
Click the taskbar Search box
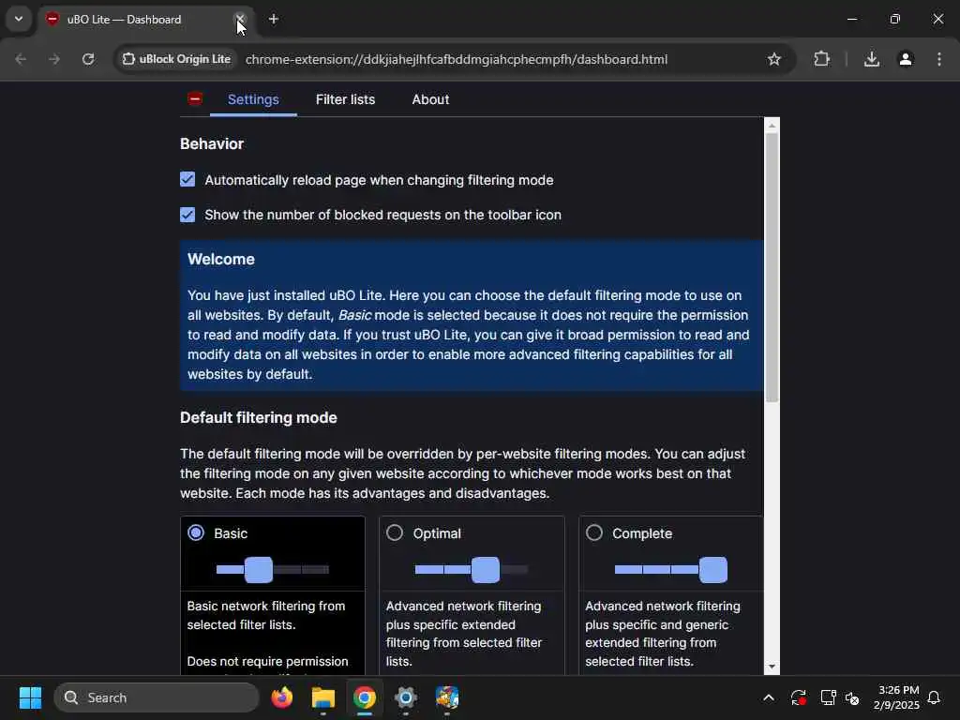157,697
